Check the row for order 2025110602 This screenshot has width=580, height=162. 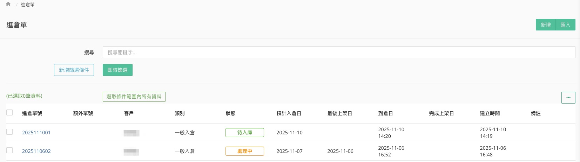click(9, 150)
